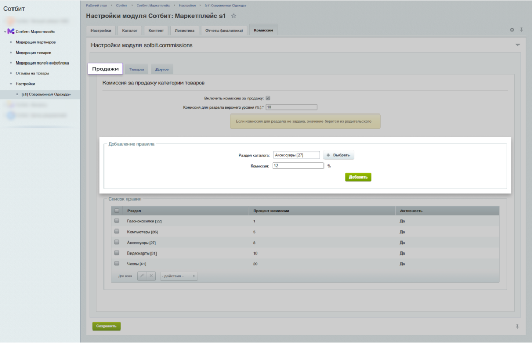
Task: Click the Видеокарты [31] row name
Action: [x=142, y=253]
